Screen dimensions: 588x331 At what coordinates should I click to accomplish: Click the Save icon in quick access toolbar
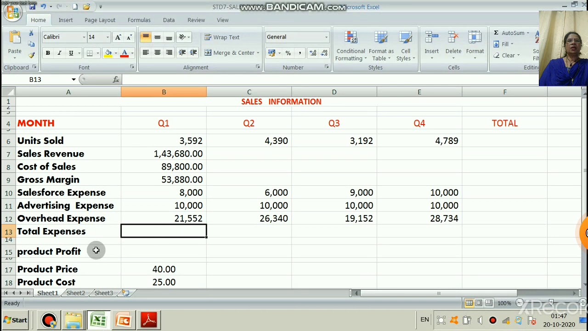coord(32,6)
